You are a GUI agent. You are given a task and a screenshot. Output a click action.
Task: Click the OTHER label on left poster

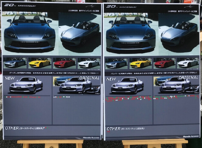click(x=12, y=128)
